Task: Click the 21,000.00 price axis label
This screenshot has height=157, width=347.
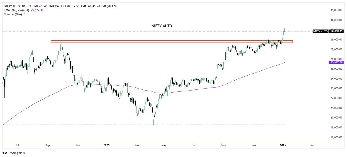Action: (x=336, y=108)
